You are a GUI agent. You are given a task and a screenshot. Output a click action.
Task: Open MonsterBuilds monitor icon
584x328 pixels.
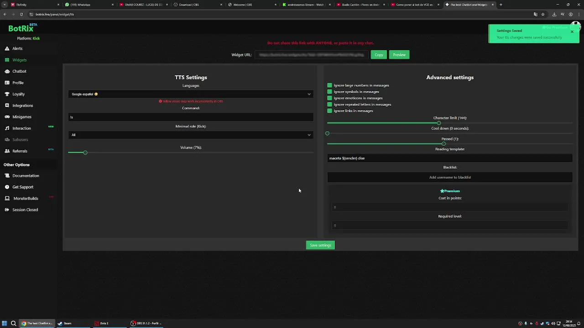[x=7, y=198]
